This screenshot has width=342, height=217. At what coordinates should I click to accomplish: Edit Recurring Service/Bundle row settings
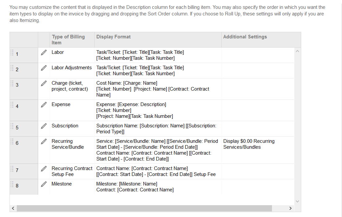click(44, 141)
